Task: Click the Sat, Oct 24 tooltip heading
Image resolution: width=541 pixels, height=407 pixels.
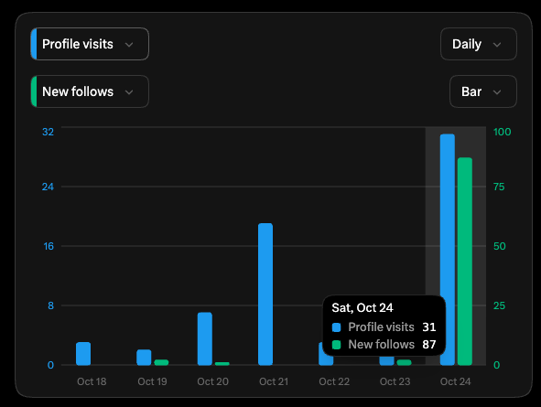Action: click(362, 307)
